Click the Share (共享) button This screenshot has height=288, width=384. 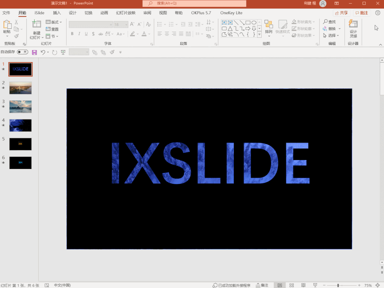342,13
